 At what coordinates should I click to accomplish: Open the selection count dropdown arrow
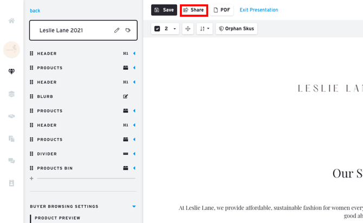tap(174, 29)
